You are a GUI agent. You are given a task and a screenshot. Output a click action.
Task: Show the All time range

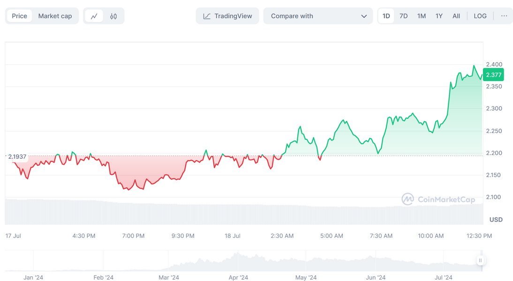click(456, 16)
